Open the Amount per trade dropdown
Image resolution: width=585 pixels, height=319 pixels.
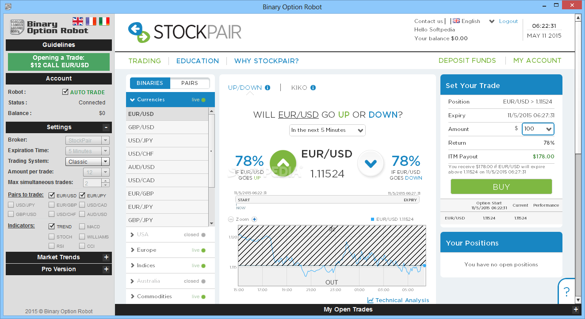[96, 172]
